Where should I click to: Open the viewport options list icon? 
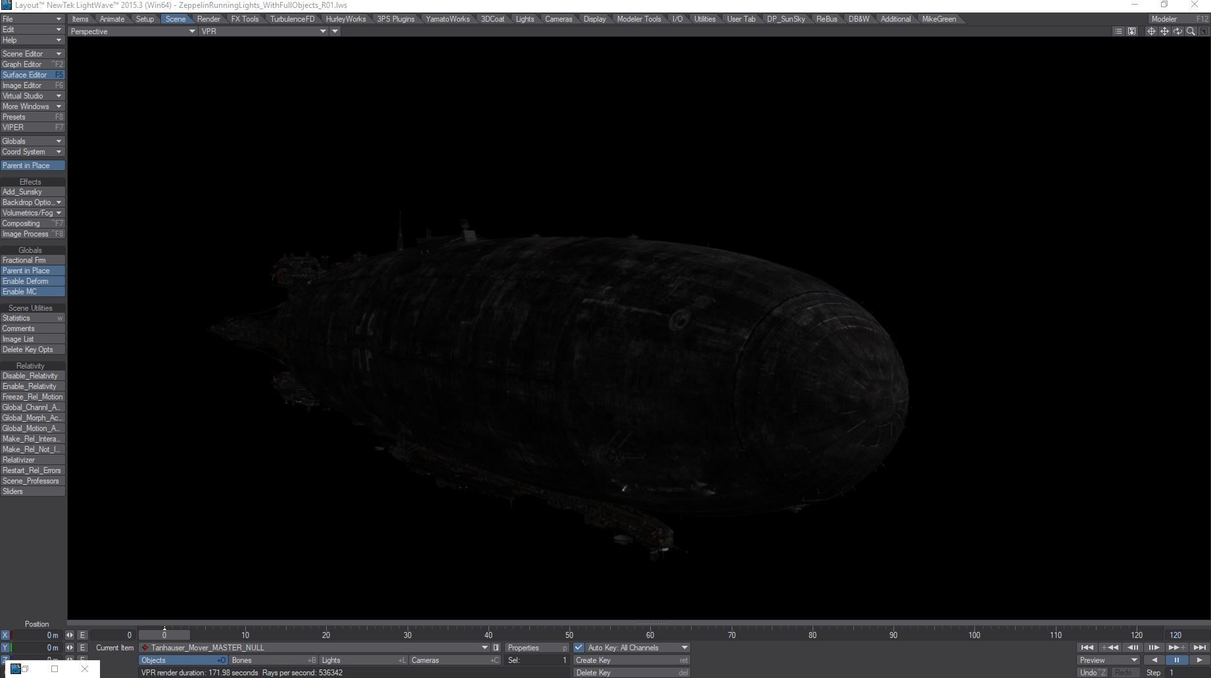(x=1118, y=32)
